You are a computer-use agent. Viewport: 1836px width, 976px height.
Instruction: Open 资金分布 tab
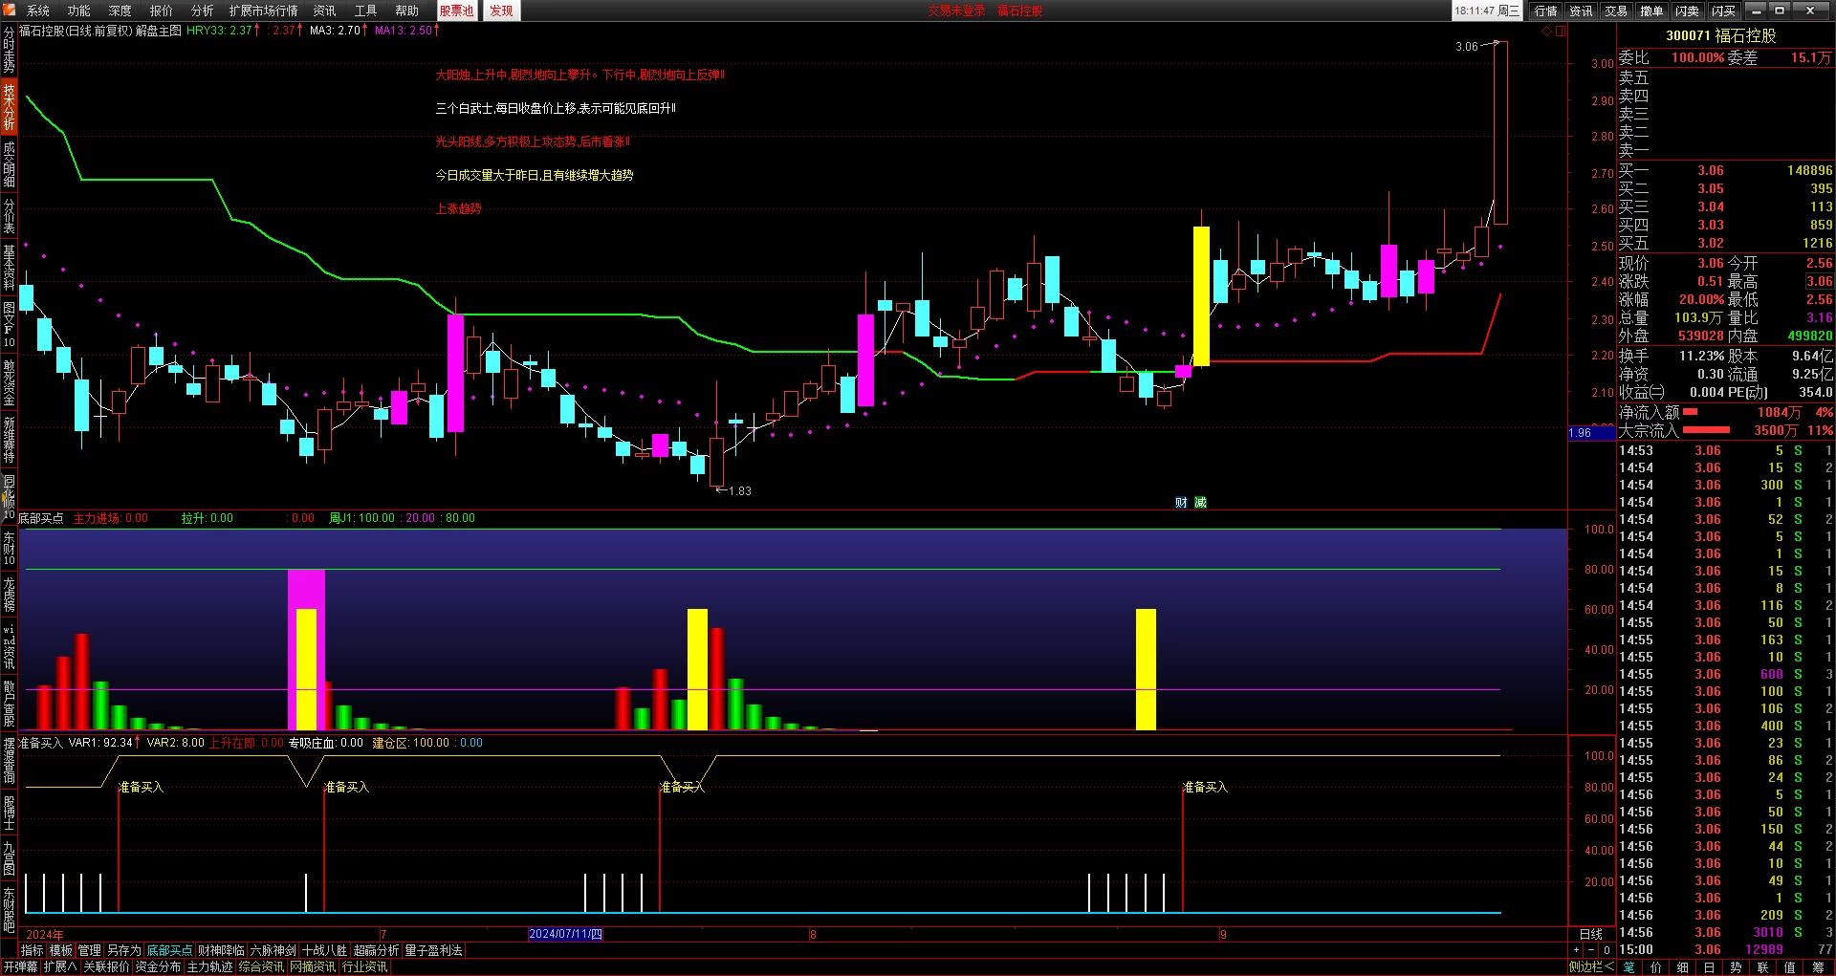[x=158, y=966]
